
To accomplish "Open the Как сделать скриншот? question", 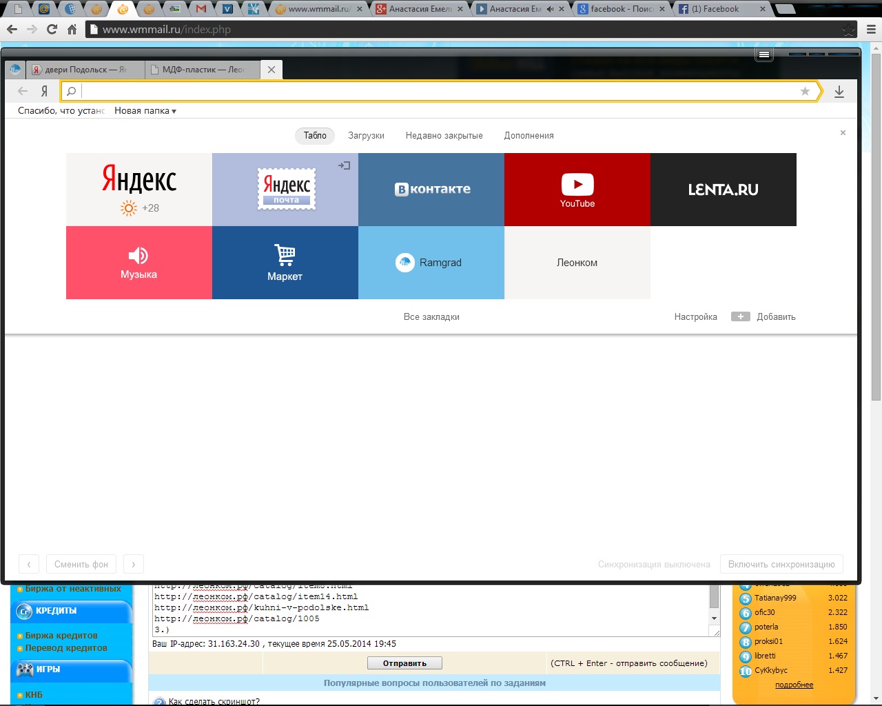I will [x=214, y=702].
